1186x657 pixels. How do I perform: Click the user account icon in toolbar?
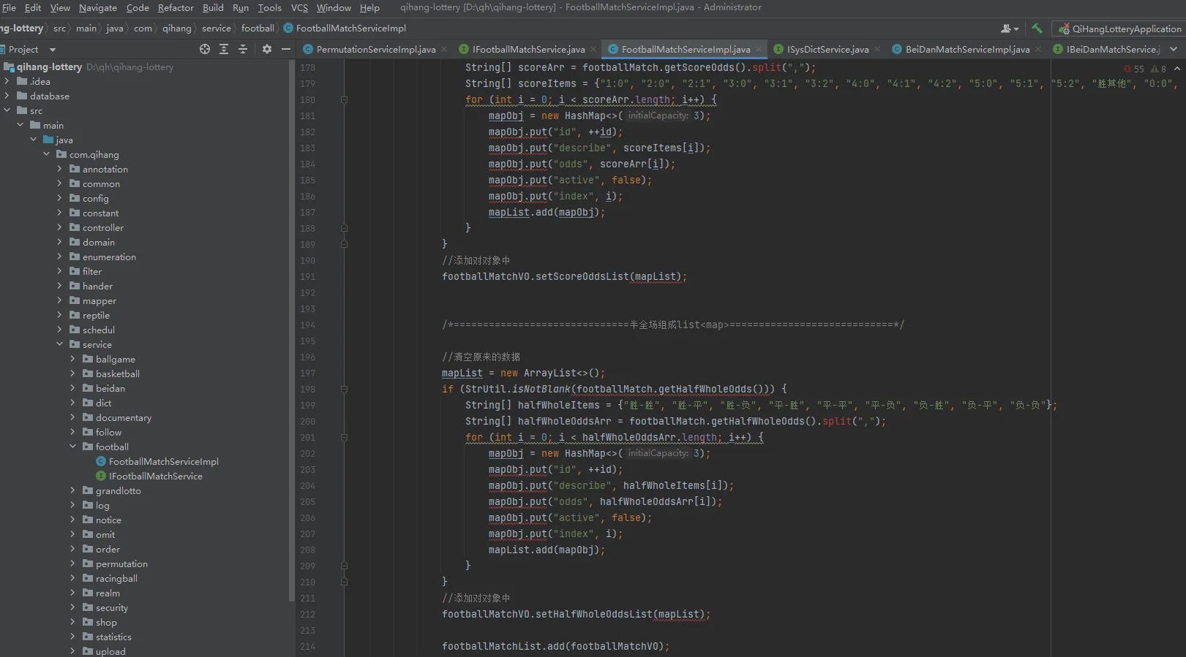click(x=1008, y=29)
